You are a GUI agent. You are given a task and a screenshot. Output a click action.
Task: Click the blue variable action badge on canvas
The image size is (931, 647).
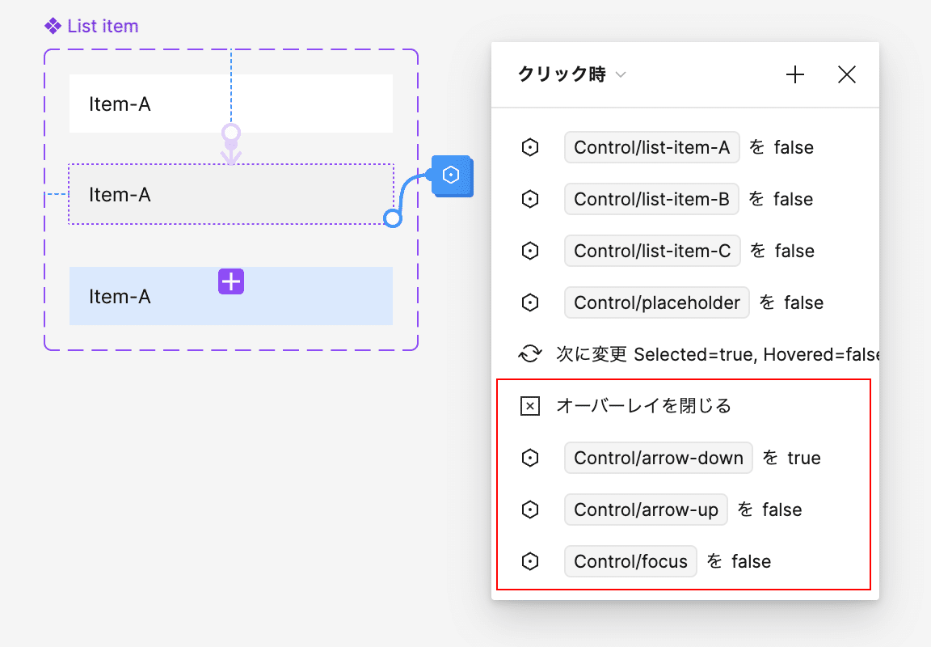[x=451, y=175]
